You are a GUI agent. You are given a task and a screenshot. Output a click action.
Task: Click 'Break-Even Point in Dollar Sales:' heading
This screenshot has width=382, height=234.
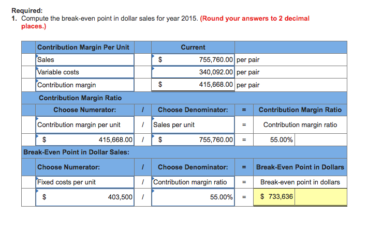(76, 152)
